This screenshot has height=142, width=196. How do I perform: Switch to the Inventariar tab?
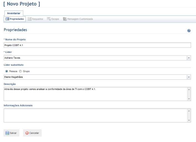(14, 13)
